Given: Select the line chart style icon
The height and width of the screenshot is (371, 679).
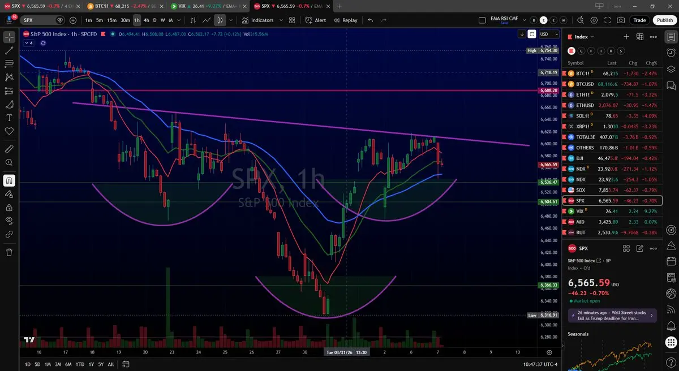Looking at the screenshot, I should tap(207, 20).
